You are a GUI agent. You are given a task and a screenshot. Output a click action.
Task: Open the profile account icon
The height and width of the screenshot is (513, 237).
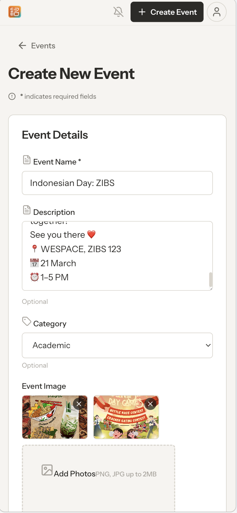point(217,12)
